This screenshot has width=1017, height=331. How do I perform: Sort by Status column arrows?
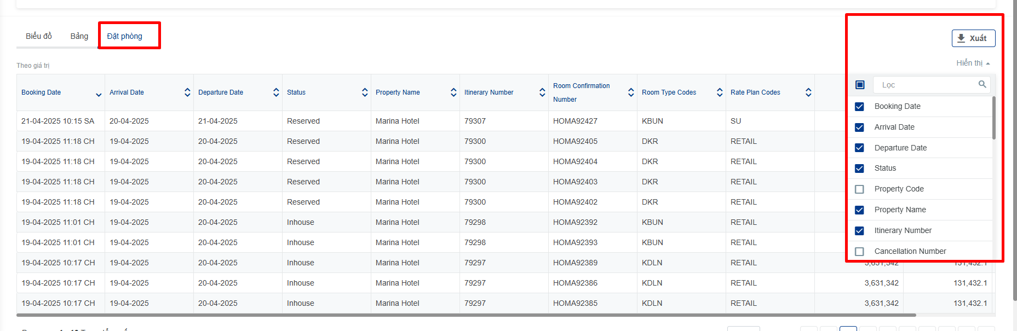click(x=365, y=92)
